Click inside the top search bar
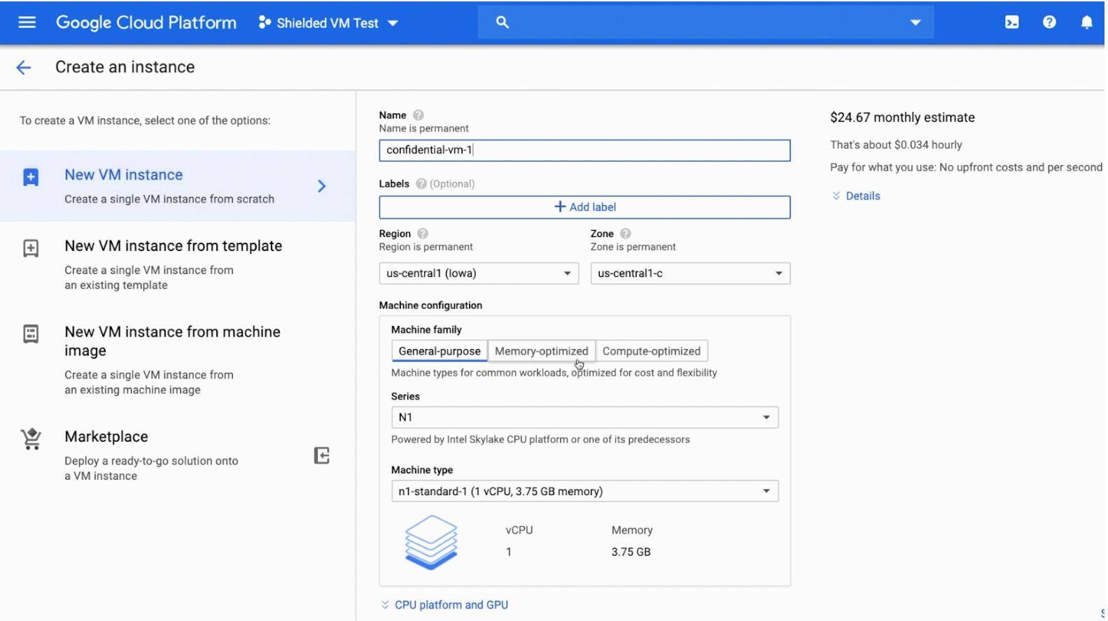The width and height of the screenshot is (1108, 621). pyautogui.click(x=706, y=22)
